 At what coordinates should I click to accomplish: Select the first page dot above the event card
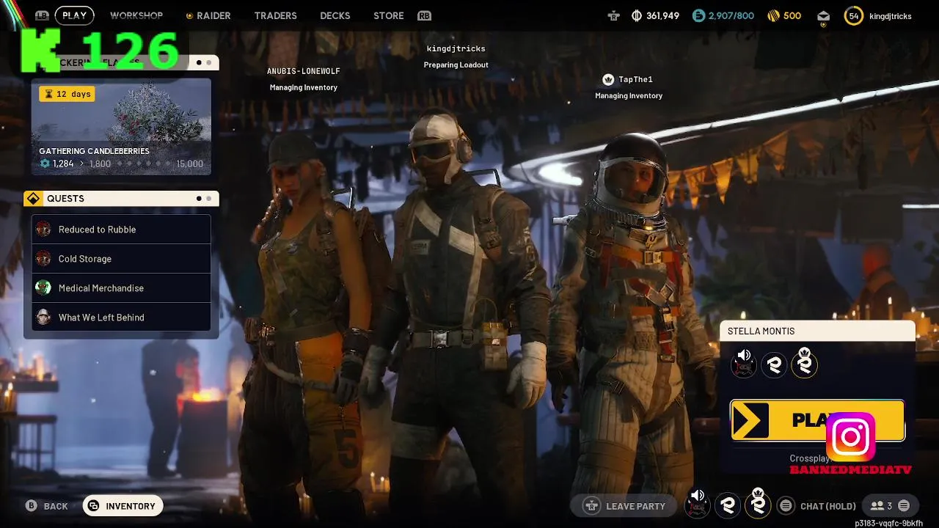(x=199, y=63)
